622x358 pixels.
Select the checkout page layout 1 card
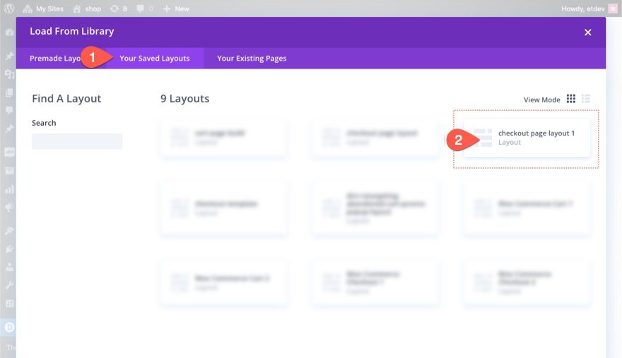(527, 138)
